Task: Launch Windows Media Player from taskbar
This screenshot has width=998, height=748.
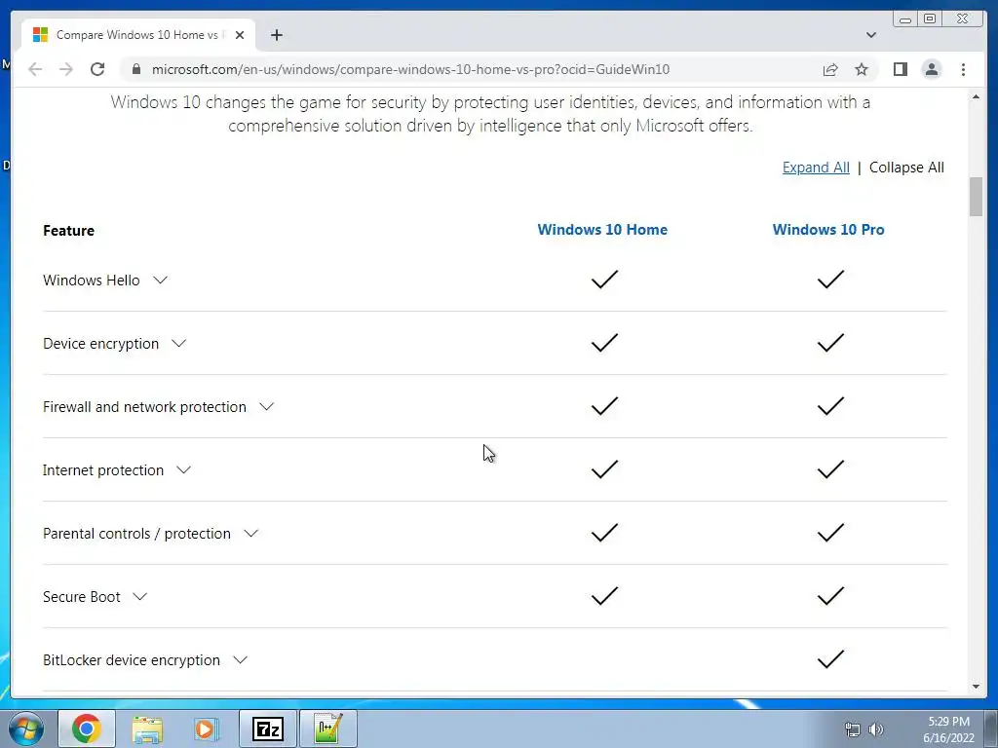Action: pyautogui.click(x=206, y=729)
